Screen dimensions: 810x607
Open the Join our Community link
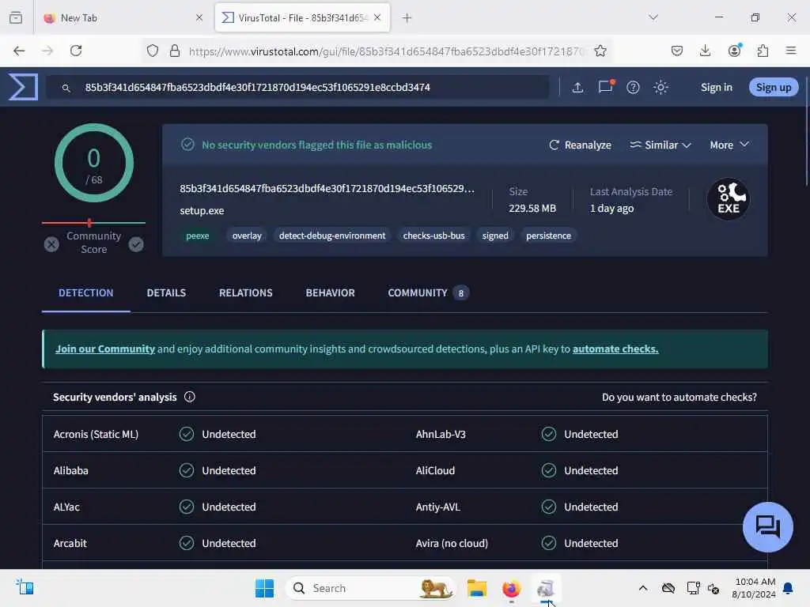click(105, 349)
